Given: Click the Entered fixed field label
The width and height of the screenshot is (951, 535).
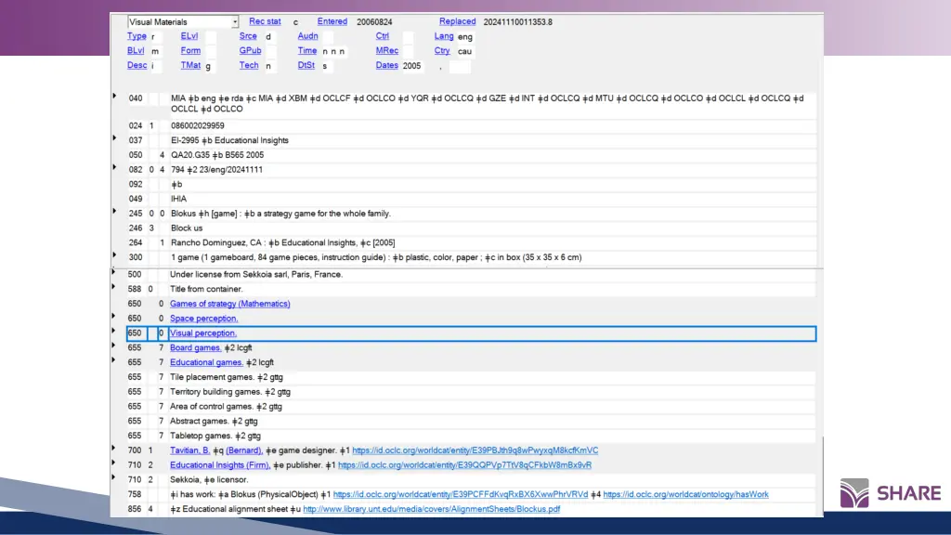Looking at the screenshot, I should 332,21.
